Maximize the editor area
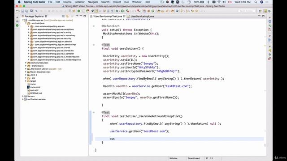This screenshot has width=287, height=161. pos(263,16)
